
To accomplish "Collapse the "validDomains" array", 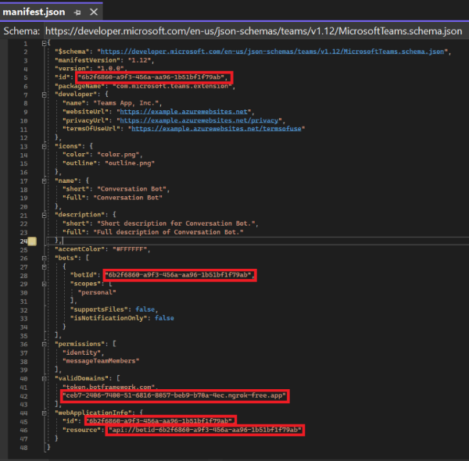I will (44, 378).
